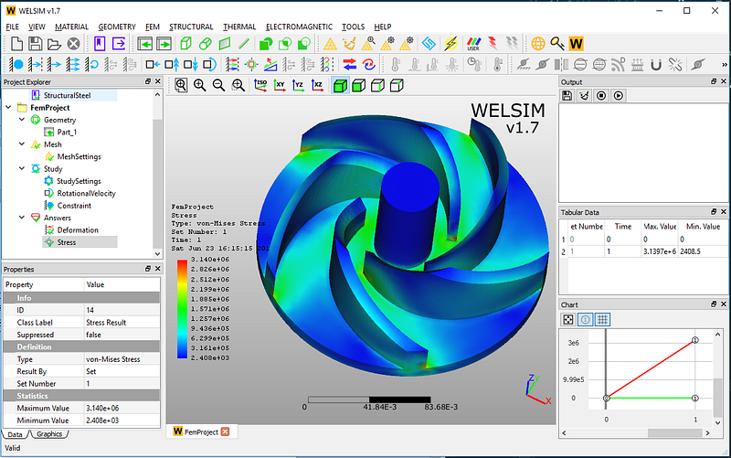Switch to YZ plane view
The height and width of the screenshot is (458, 731).
click(x=298, y=85)
